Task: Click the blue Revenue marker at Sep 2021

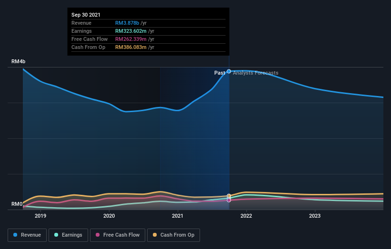Action: 229,71
